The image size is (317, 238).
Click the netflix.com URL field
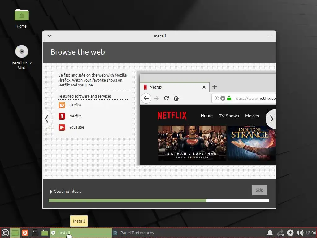244,98
